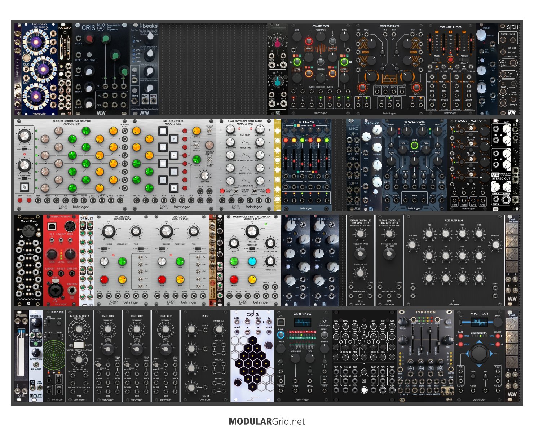Select the S|T|H sample and hold module
Viewport: 534px width, 429px height.
click(508, 70)
